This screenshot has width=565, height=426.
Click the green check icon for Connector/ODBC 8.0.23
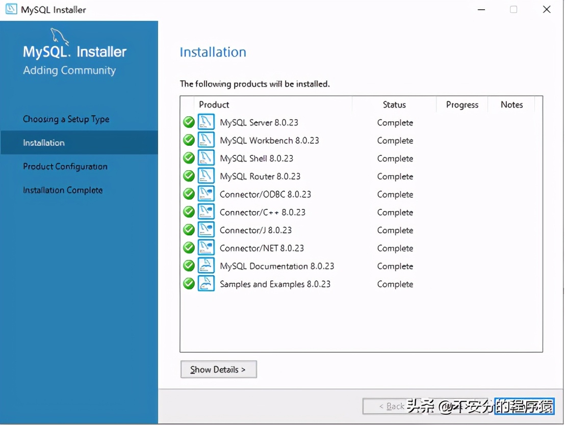[x=189, y=194]
